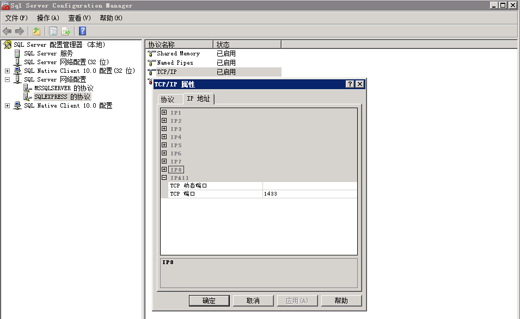Click the Export list toolbar icon
The width and height of the screenshot is (520, 319).
point(66,31)
